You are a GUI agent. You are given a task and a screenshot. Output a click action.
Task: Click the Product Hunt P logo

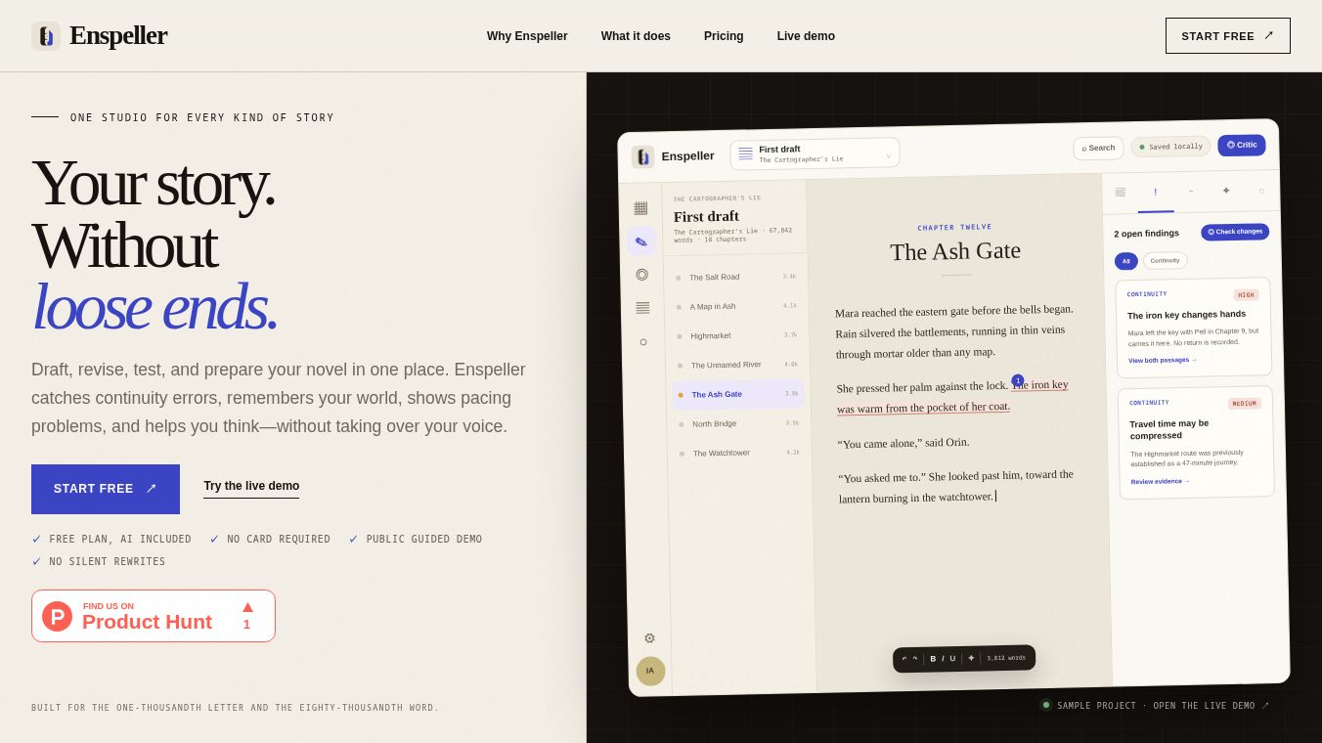click(57, 616)
